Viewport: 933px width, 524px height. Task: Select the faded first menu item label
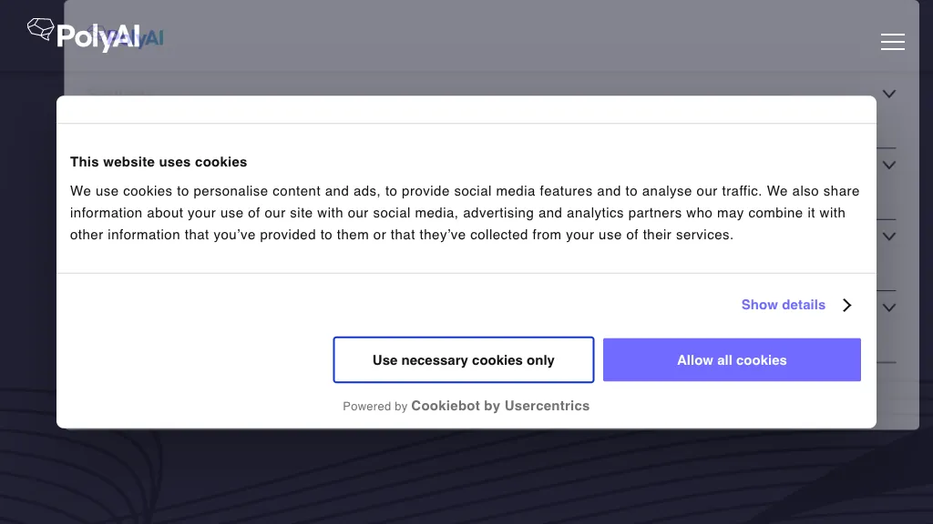pyautogui.click(x=115, y=92)
